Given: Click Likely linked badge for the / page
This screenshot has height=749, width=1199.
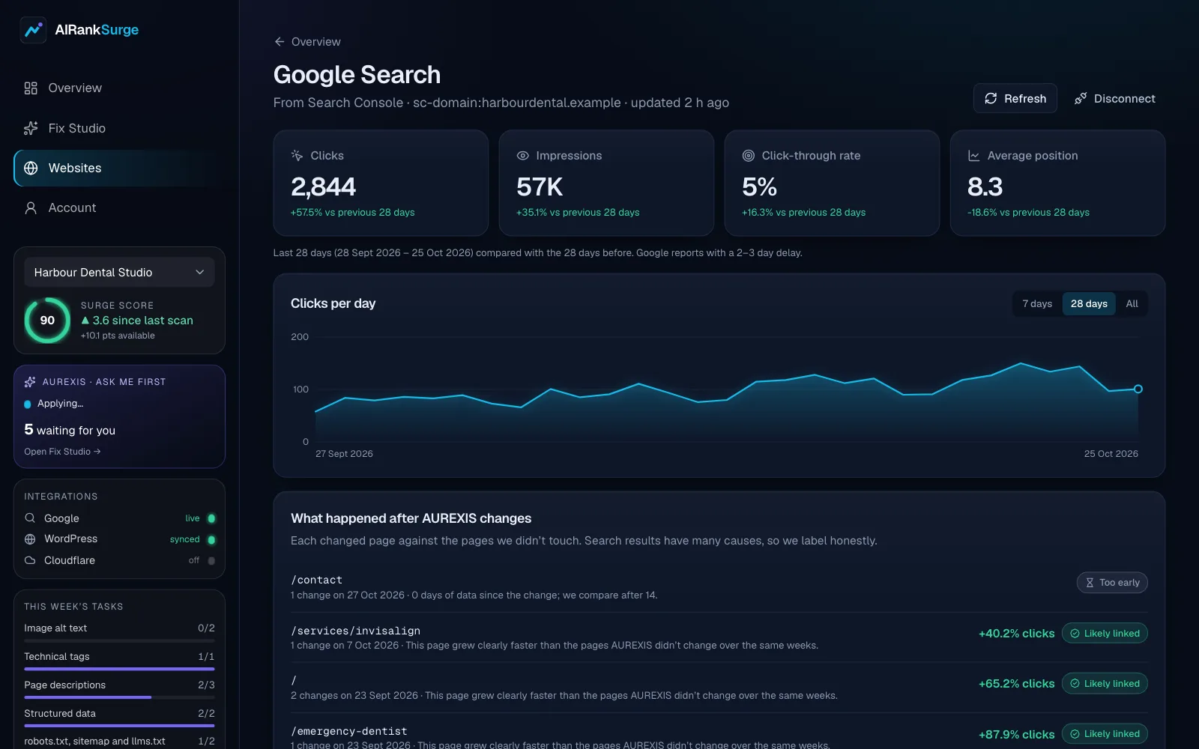Looking at the screenshot, I should click(1105, 683).
